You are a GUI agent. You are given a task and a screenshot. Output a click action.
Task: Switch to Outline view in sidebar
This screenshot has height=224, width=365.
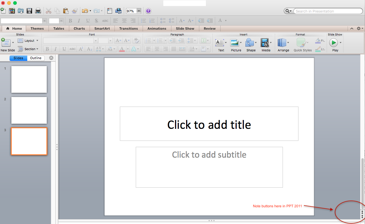tap(36, 58)
